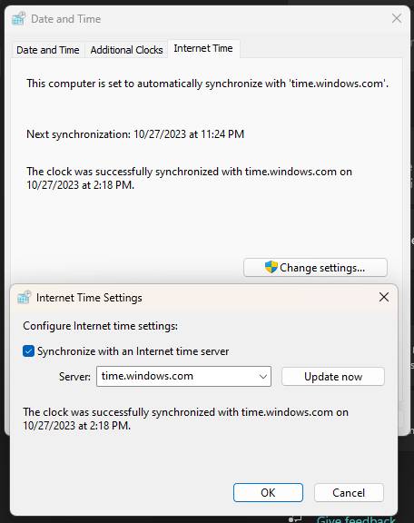Click the shield icon on Change settings

click(x=271, y=267)
